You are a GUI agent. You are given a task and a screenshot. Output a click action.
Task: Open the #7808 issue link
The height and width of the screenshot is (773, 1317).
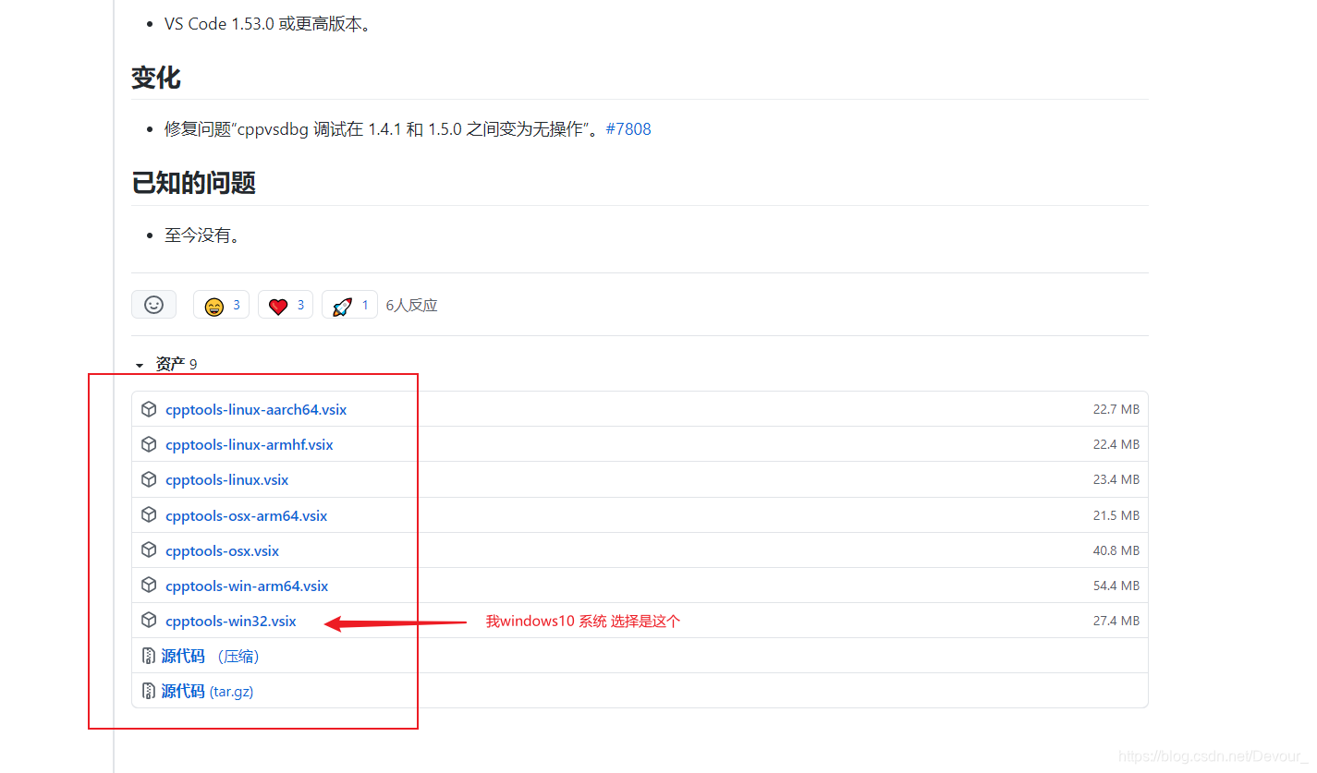[x=628, y=129]
